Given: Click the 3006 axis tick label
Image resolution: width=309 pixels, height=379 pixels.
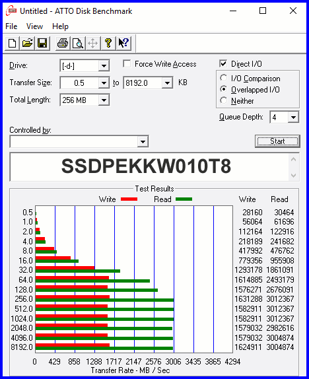Looking at the screenshot, I should [173, 362].
